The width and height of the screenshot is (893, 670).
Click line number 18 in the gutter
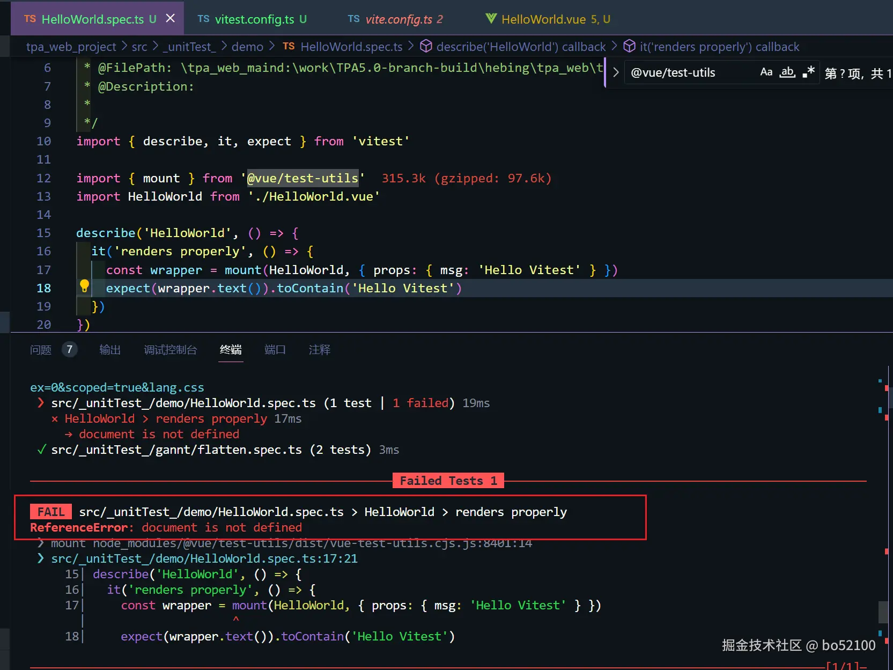(x=44, y=288)
